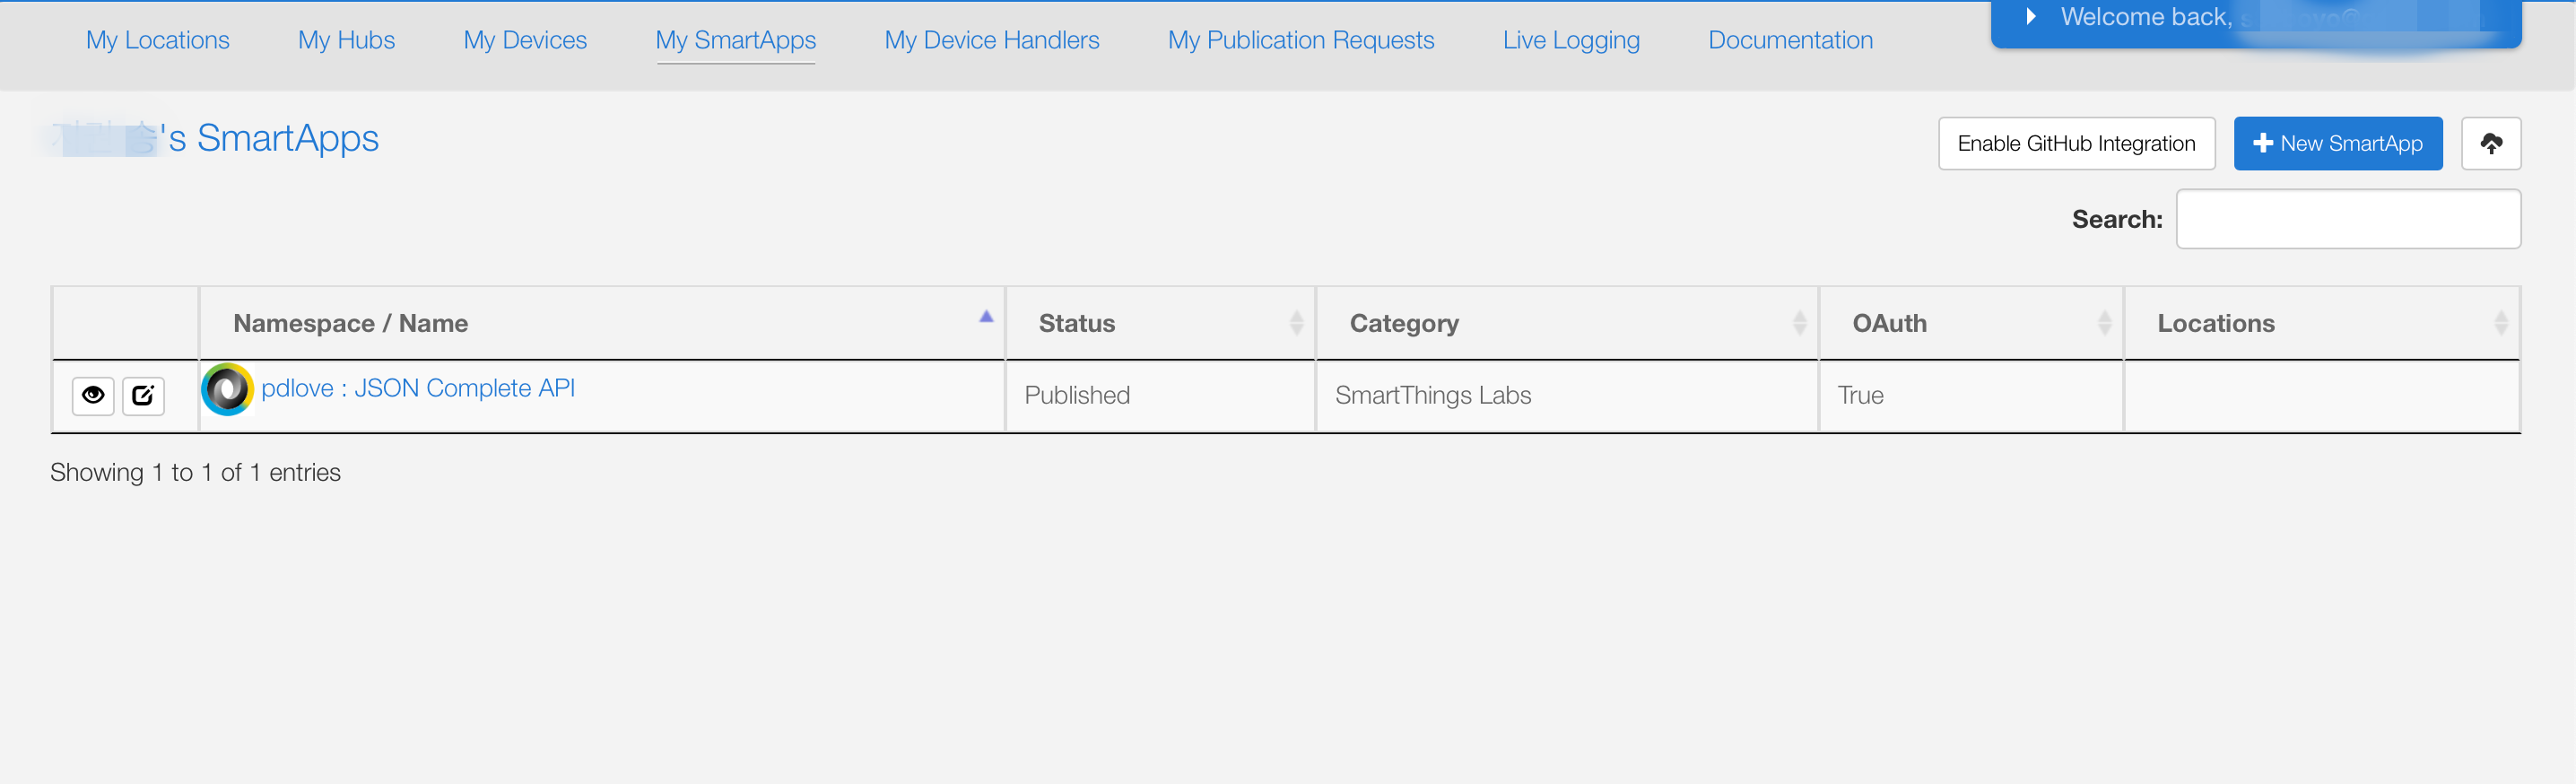Open the Documentation link

click(x=1790, y=40)
